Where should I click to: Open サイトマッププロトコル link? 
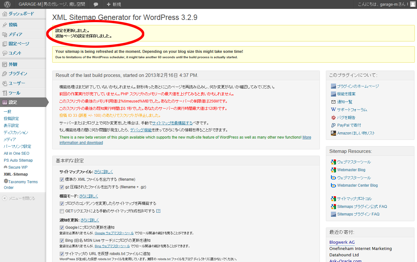[x=354, y=199]
